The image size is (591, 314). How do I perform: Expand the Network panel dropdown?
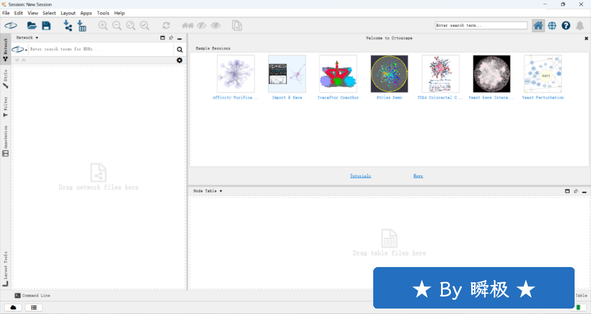(27, 38)
